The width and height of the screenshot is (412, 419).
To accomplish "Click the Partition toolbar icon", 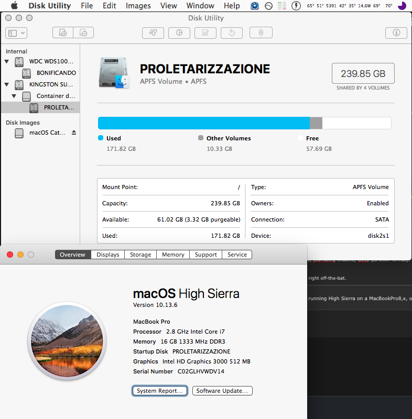I will point(179,32).
